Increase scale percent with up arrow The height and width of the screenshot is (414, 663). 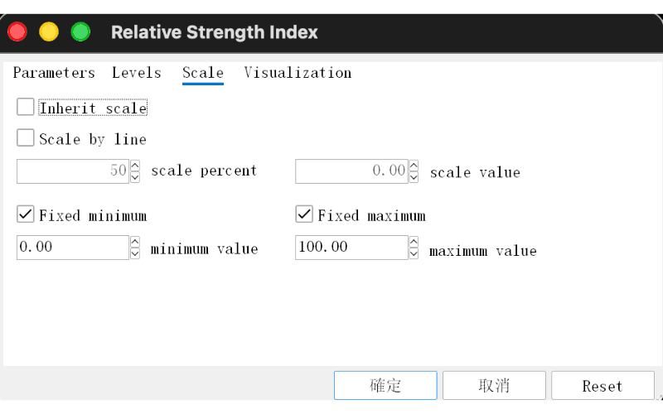coord(135,165)
